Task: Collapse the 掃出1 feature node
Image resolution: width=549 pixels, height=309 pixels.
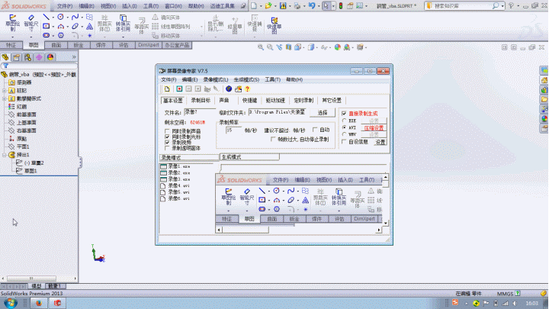Action: pos(5,154)
